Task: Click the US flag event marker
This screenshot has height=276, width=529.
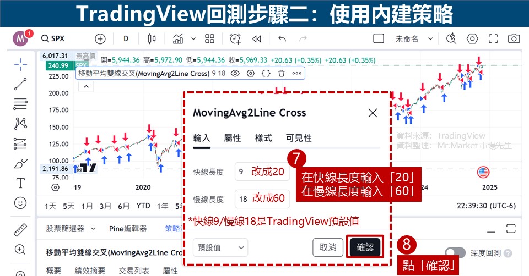Action: (483, 172)
